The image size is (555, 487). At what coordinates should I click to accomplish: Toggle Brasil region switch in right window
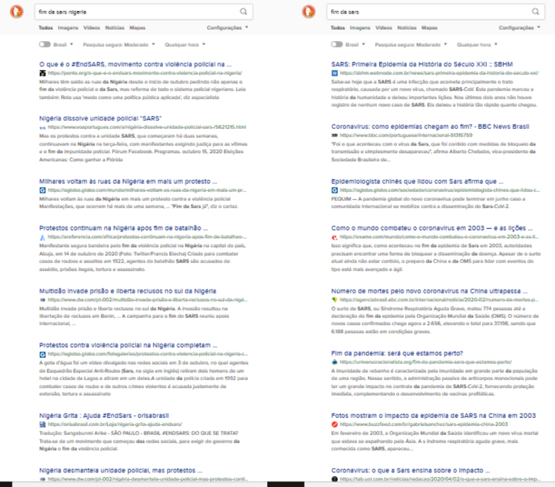(337, 44)
